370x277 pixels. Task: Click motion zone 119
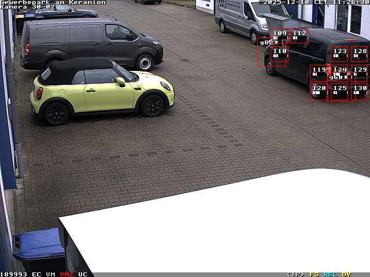click(x=319, y=73)
